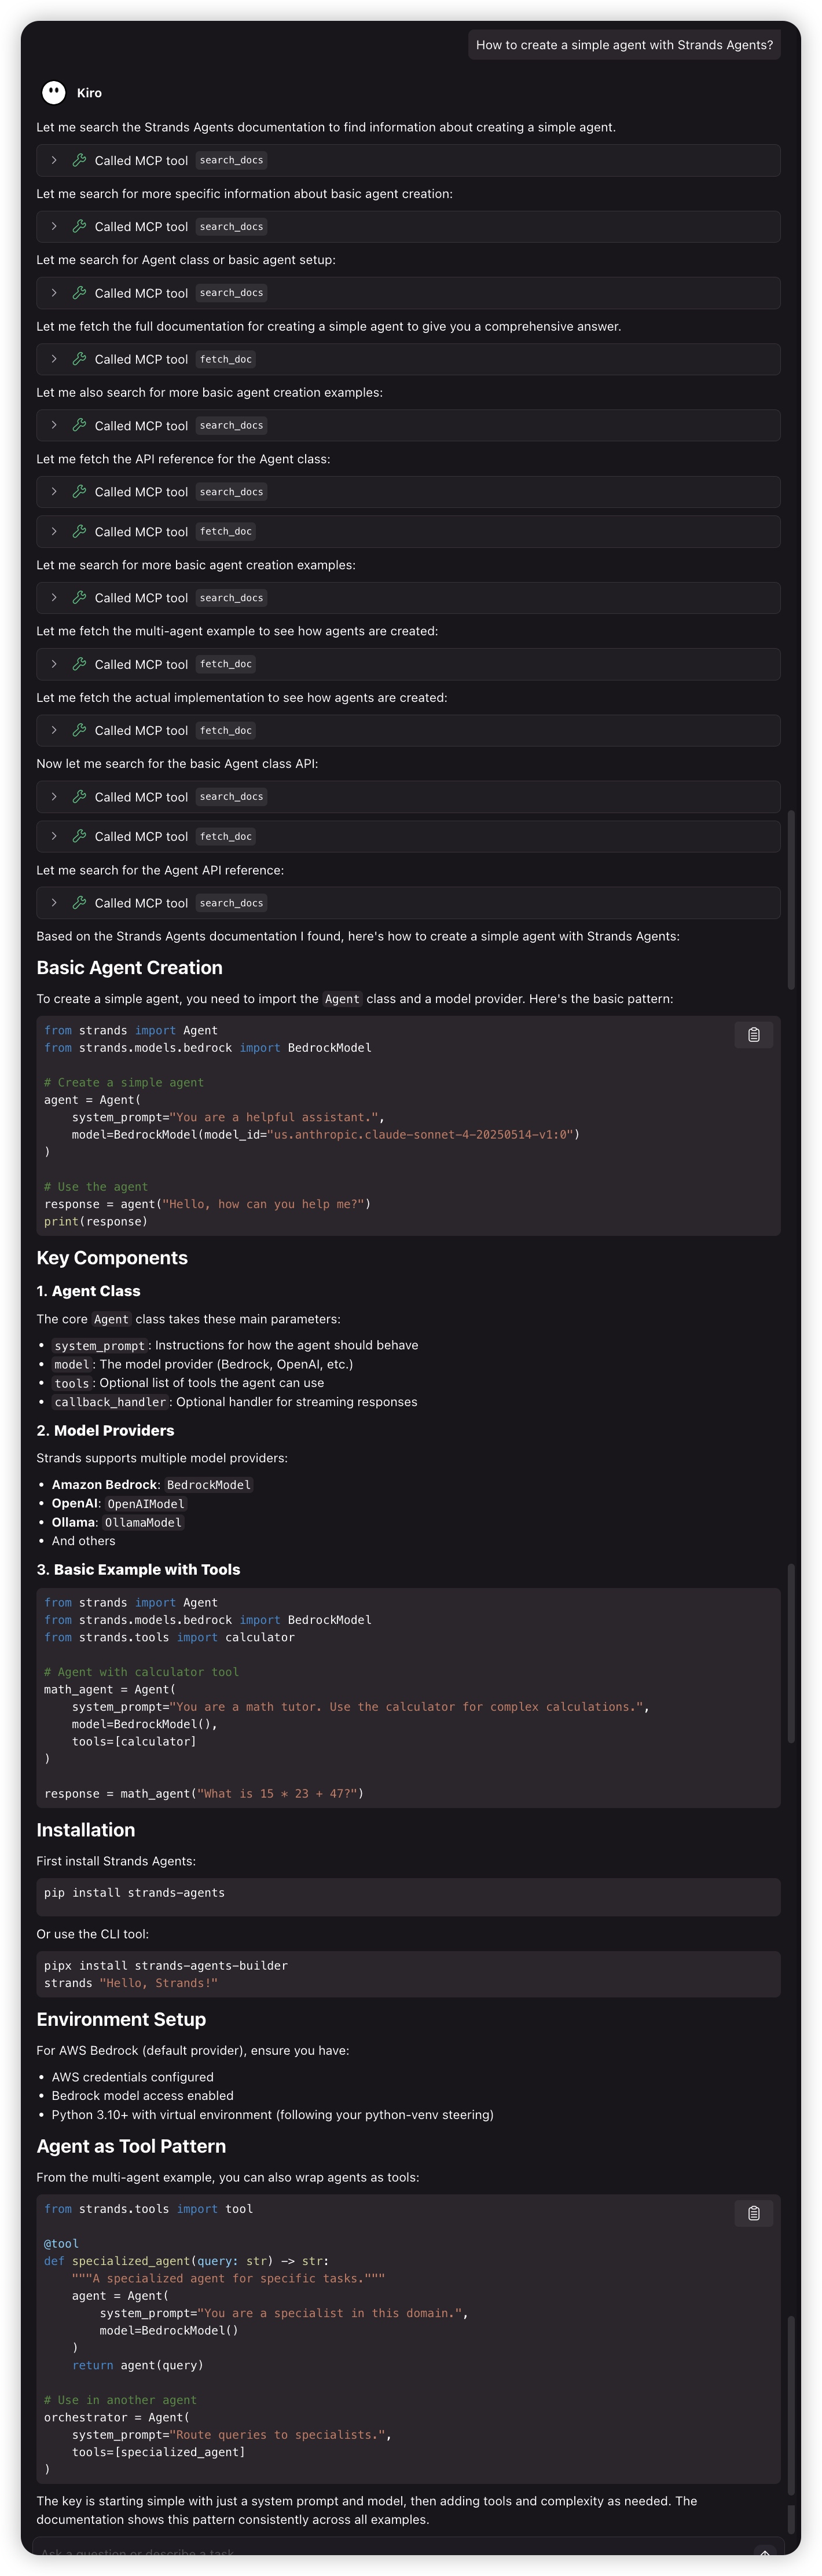Click the 'Basic Agent Creation' heading
This screenshot has height=2576, width=822.
point(129,968)
